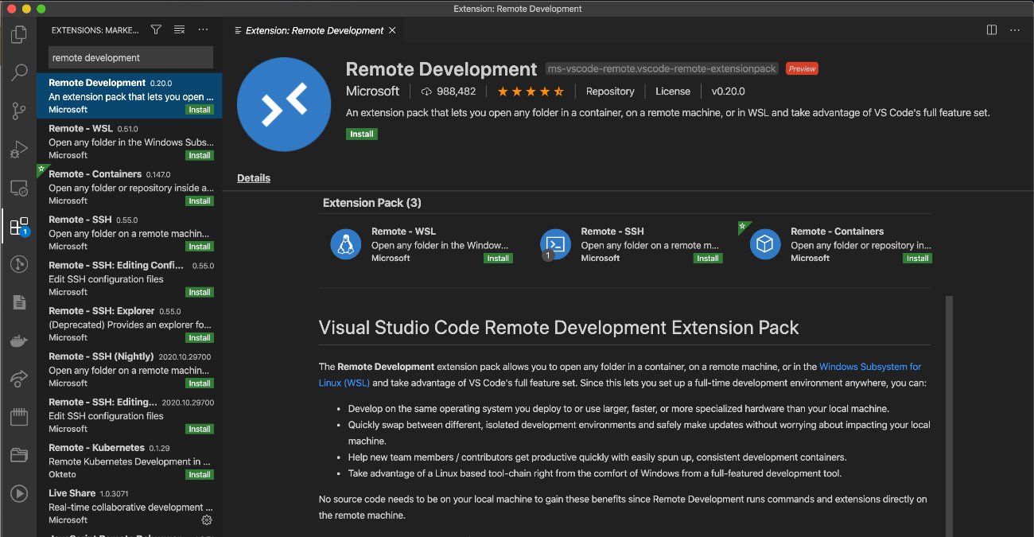This screenshot has height=537, width=1034.
Task: Open the Live Share arrow icon
Action: (x=18, y=379)
